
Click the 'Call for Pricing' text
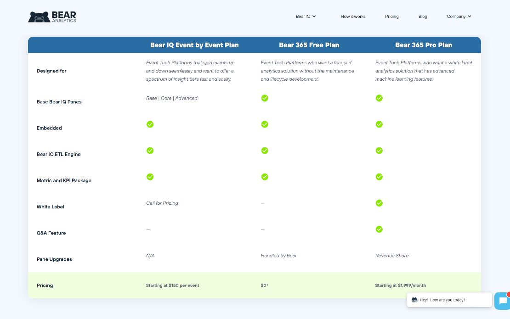pyautogui.click(x=162, y=203)
